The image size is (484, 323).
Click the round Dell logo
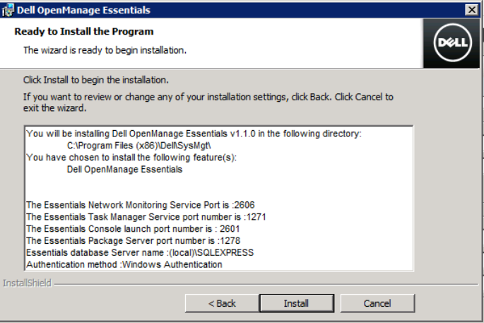coord(452,42)
